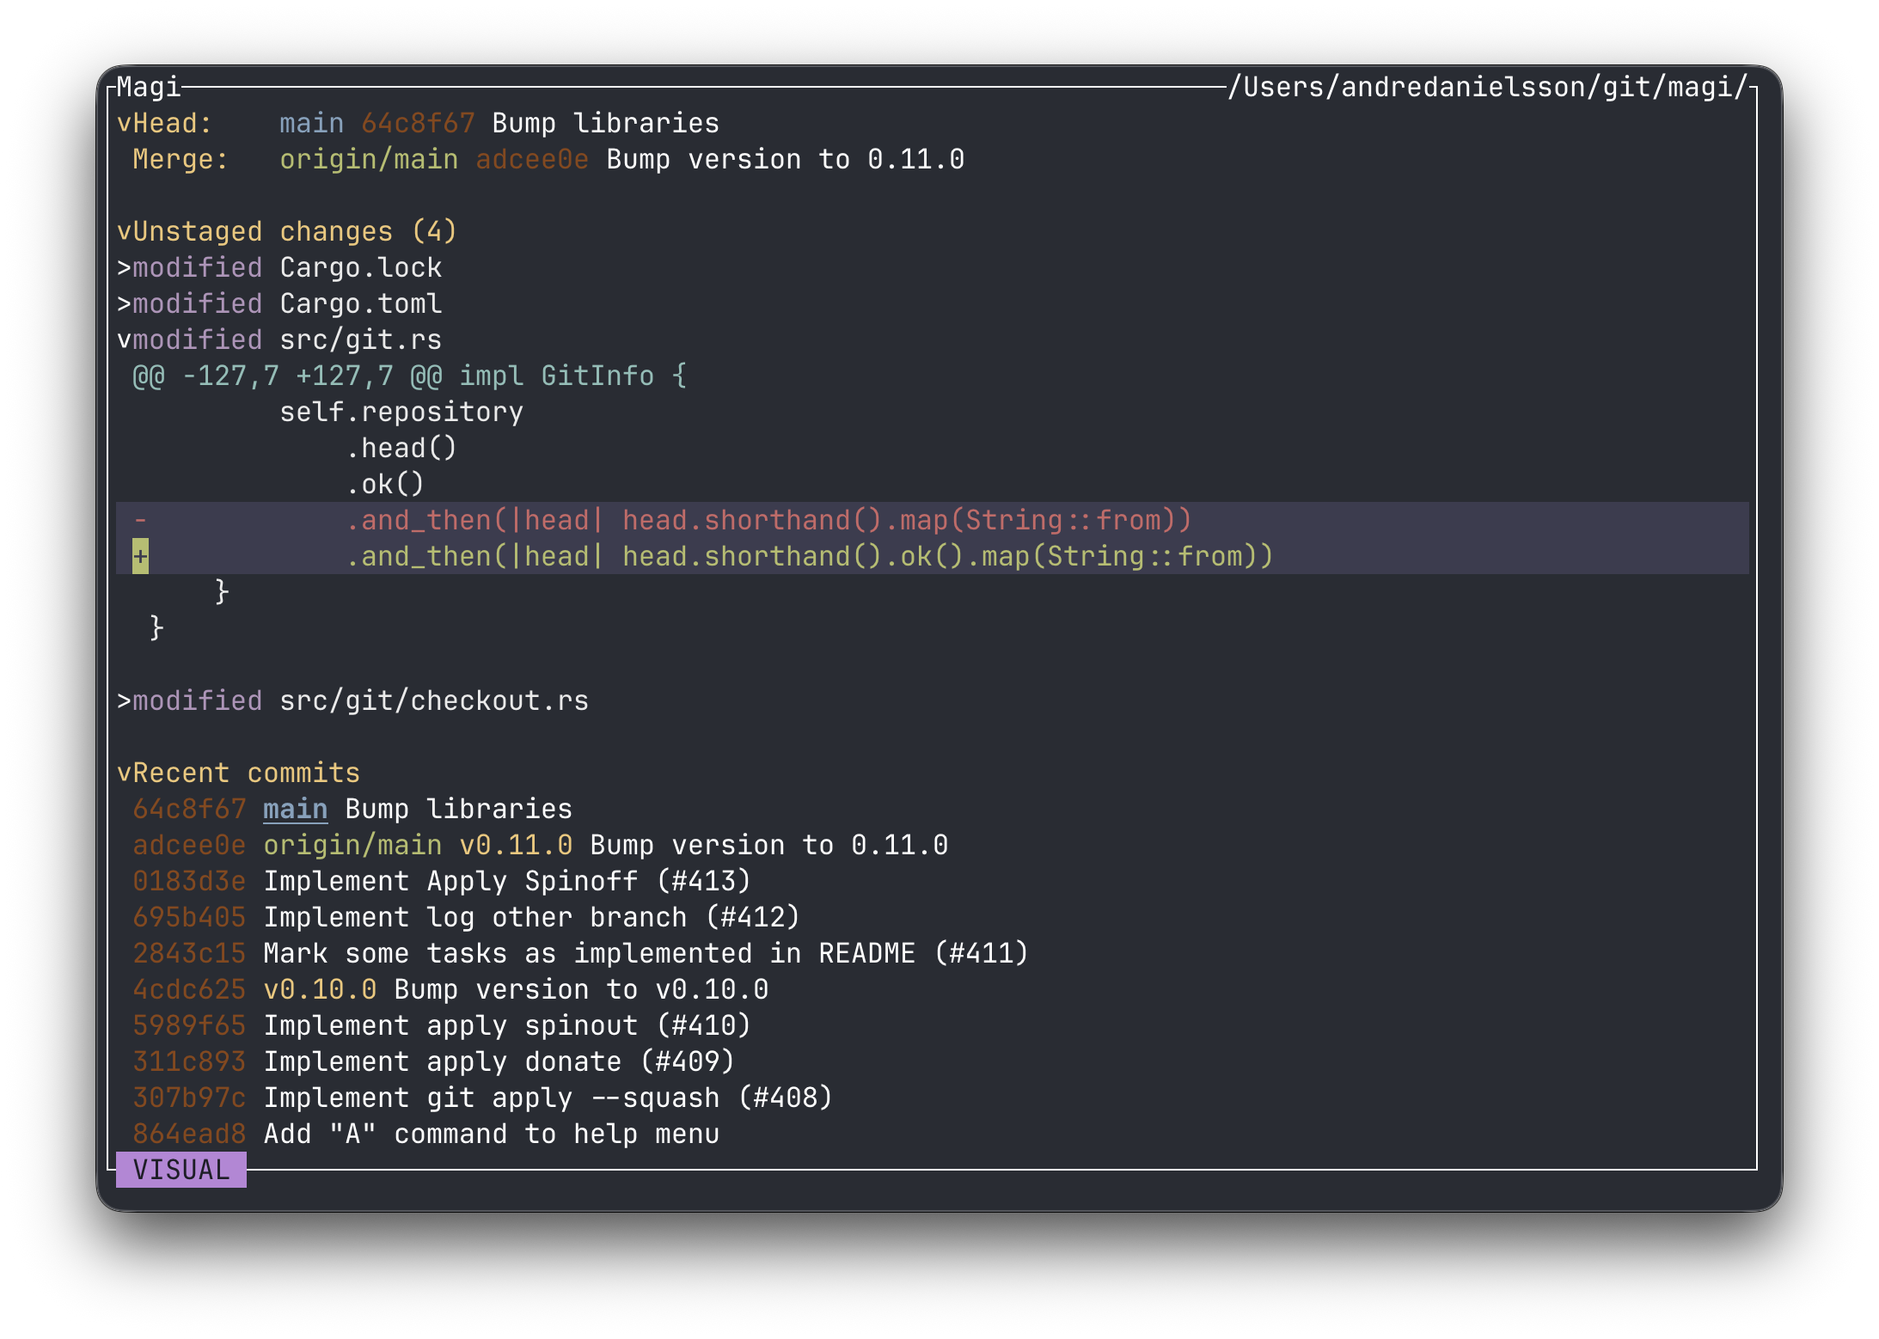
Task: Select commit 307b97c git apply --squash
Action: click(482, 1098)
